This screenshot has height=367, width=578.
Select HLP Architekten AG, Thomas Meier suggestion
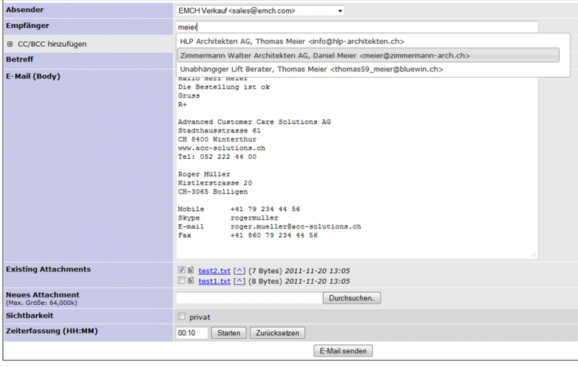(292, 41)
